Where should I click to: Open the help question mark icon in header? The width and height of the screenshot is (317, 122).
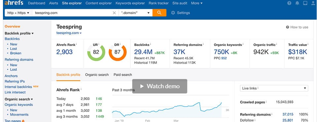click(289, 3)
